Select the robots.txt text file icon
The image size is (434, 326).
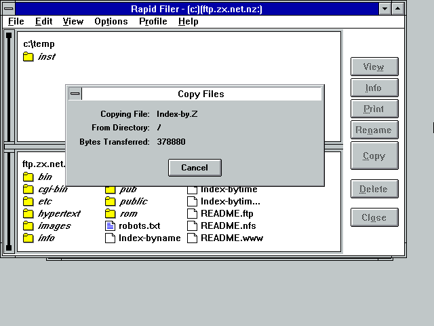(110, 225)
